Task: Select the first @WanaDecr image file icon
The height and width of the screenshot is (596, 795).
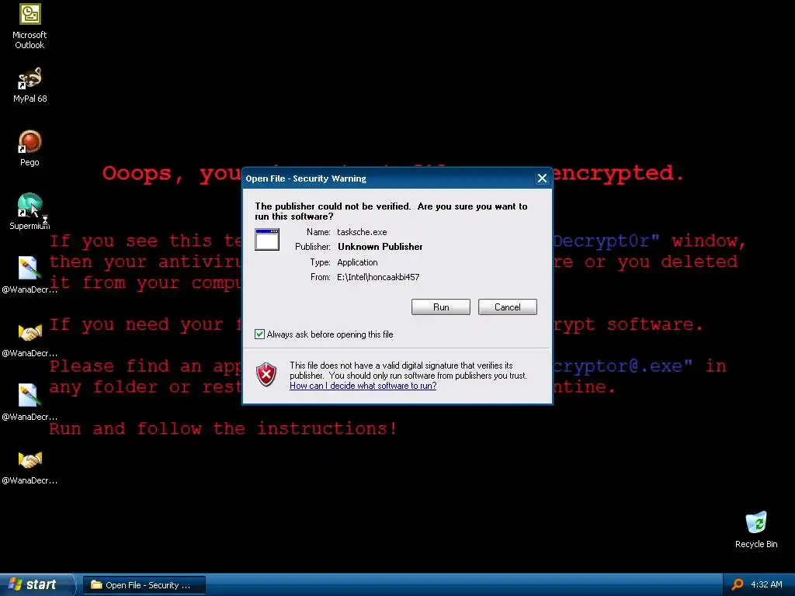Action: (30, 275)
